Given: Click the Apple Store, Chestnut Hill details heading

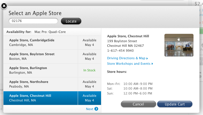Looking at the screenshot, I should (x=128, y=36).
